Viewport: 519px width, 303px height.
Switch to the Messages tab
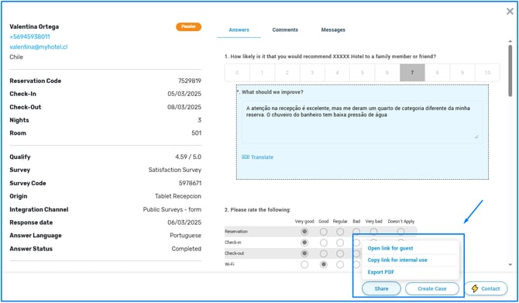[333, 29]
